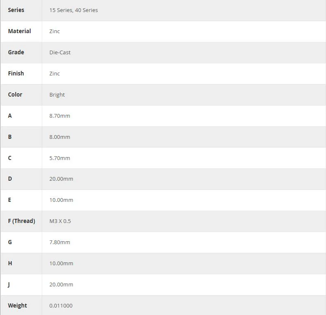The image size is (326, 315).
Task: Click the Color row label
Action: (15, 94)
